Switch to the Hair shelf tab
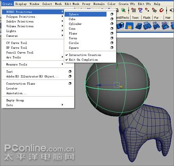Image resolution: width=174 pixels, height=166 pixels. 168,18
